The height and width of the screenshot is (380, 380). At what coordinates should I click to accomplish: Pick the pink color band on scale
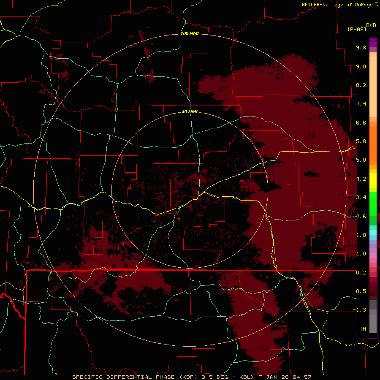pos(373,256)
